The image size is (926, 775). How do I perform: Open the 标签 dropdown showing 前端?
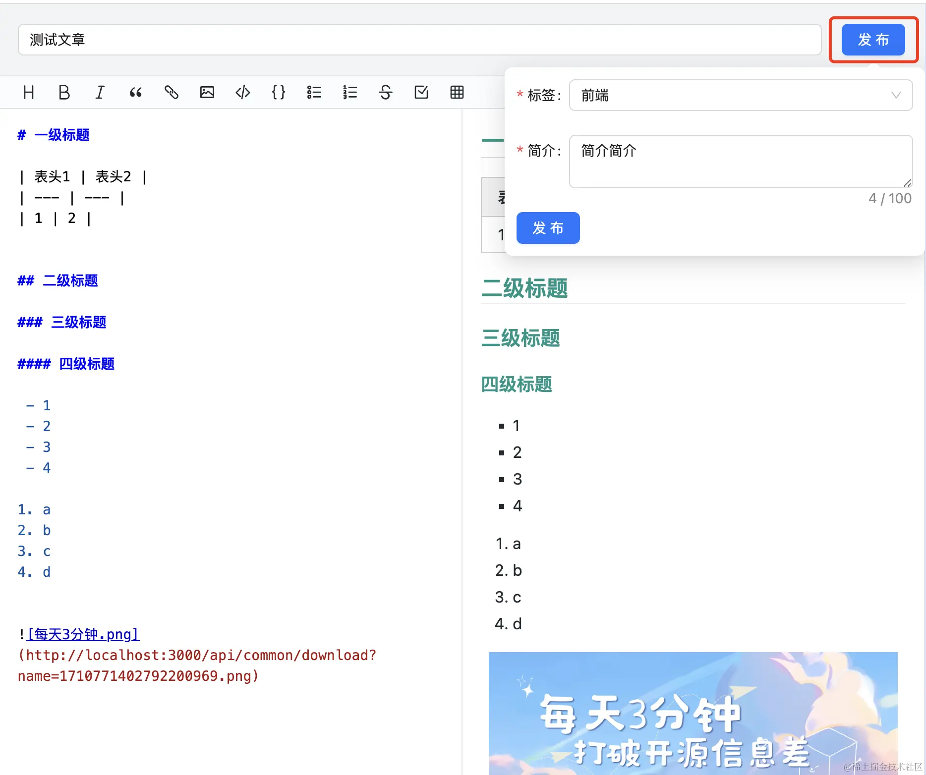tap(741, 95)
